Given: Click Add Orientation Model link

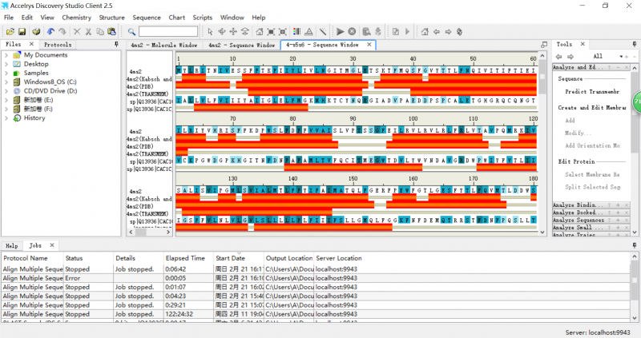Looking at the screenshot, I should 592,145.
